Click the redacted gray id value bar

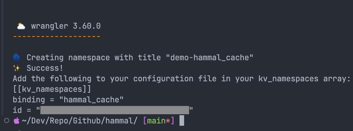point(115,110)
